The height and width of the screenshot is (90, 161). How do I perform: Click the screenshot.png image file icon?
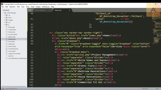(x=7, y=49)
